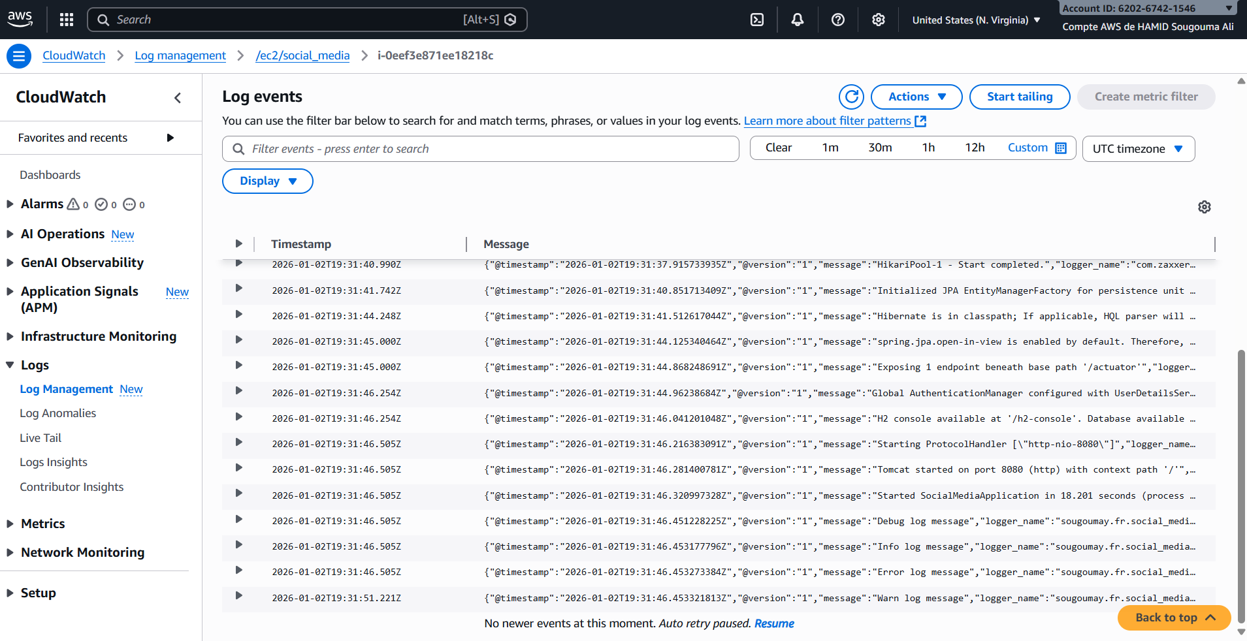The image size is (1247, 641).
Task: Open the log table preferences gear
Action: coord(1205,207)
